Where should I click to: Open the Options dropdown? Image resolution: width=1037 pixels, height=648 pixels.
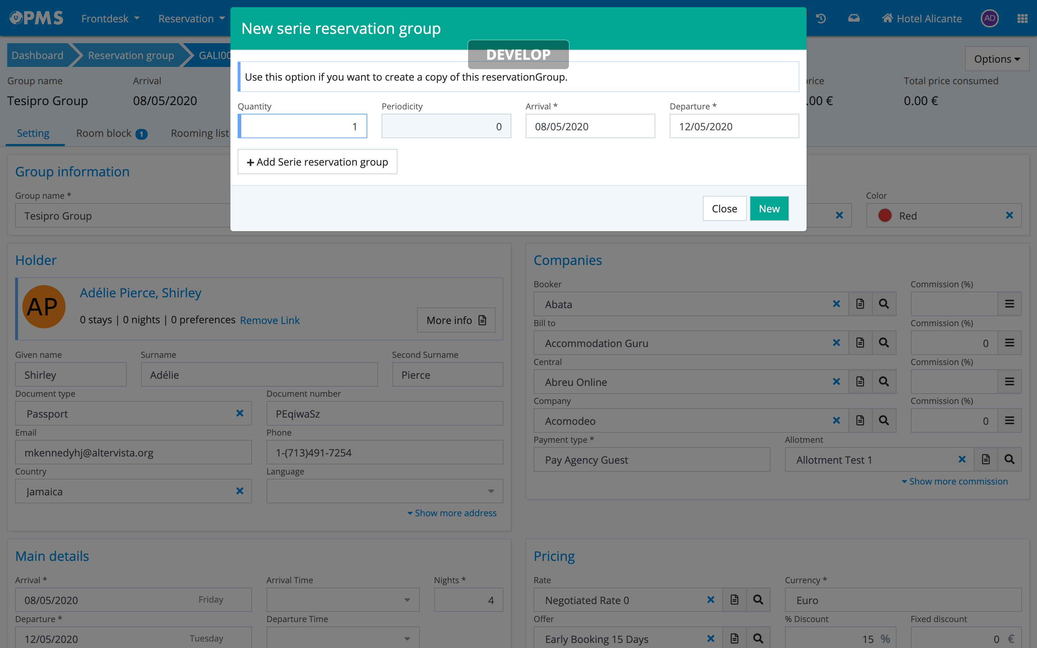pos(996,59)
